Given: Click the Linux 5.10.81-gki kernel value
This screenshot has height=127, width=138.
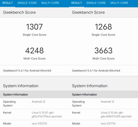Looking at the screenshot, I should [47, 114].
